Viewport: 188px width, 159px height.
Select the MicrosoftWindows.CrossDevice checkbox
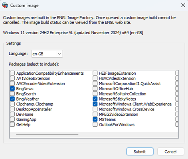point(95,109)
